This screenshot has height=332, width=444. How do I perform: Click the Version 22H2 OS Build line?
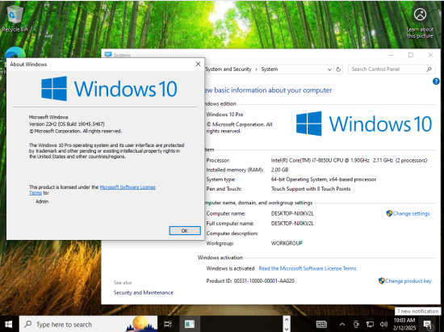(66, 124)
